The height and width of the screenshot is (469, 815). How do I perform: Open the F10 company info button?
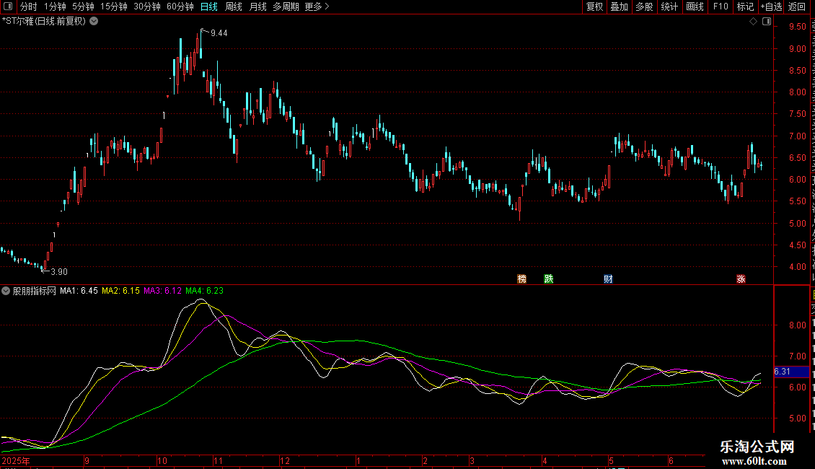(x=721, y=6)
